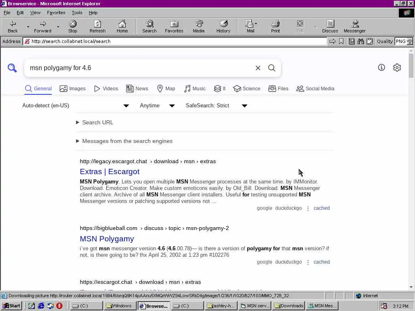Switch to the Windows folder taskbar button
Image resolution: width=415 pixels, height=311 pixels.
coord(120,306)
